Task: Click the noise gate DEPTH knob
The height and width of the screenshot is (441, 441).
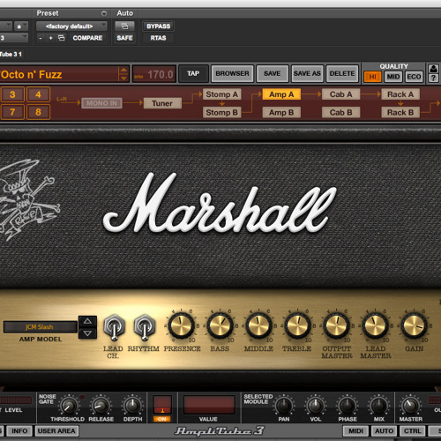Action: pos(132,406)
